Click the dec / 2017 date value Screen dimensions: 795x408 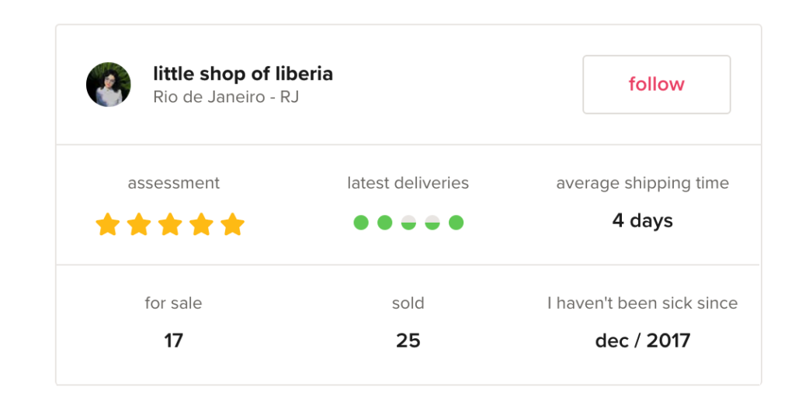[x=642, y=341]
